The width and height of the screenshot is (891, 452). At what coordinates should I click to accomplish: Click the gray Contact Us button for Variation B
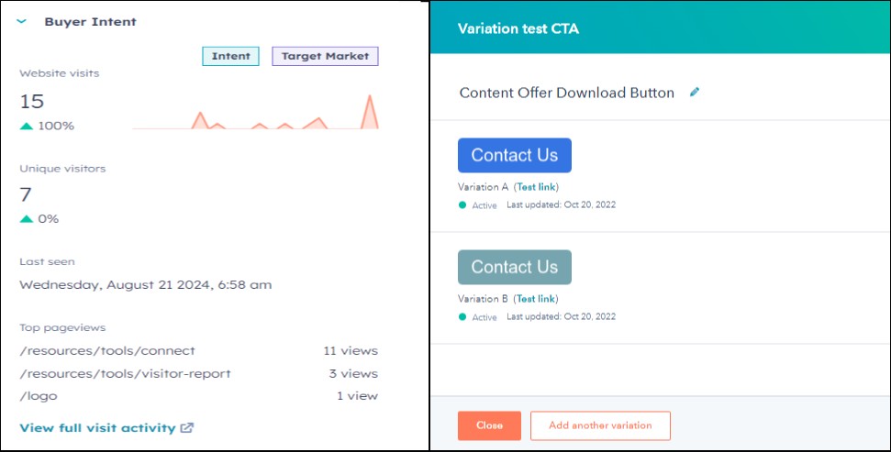pyautogui.click(x=515, y=267)
